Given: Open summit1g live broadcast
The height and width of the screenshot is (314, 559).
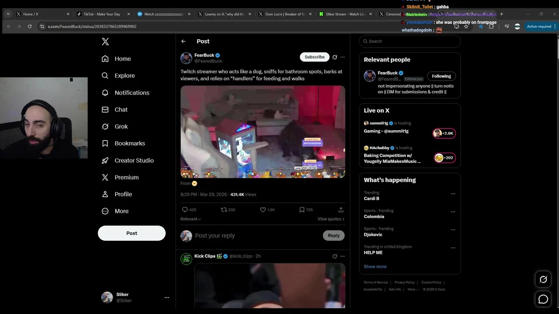Looking at the screenshot, I should 410,128.
